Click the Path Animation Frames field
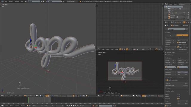The height and width of the screenshot is (107, 191). tap(176, 83)
